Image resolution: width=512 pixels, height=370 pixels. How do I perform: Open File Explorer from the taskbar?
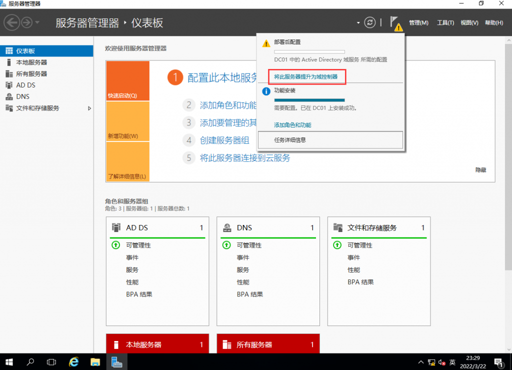pyautogui.click(x=95, y=362)
